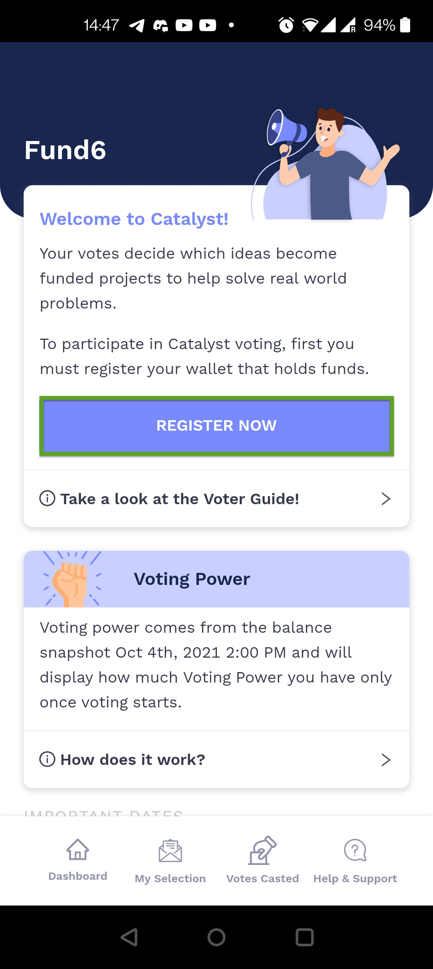433x969 pixels.
Task: Expand How does it work chevron
Action: pos(386,760)
